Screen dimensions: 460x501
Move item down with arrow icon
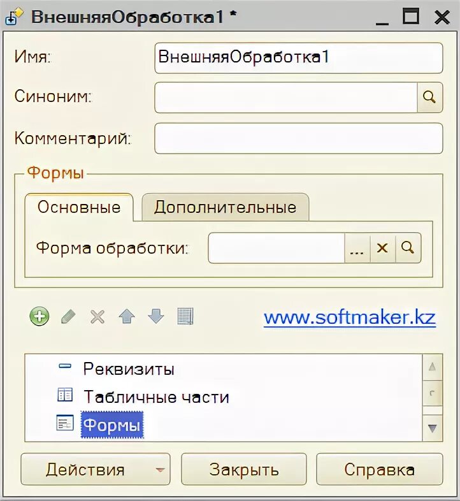click(x=156, y=316)
